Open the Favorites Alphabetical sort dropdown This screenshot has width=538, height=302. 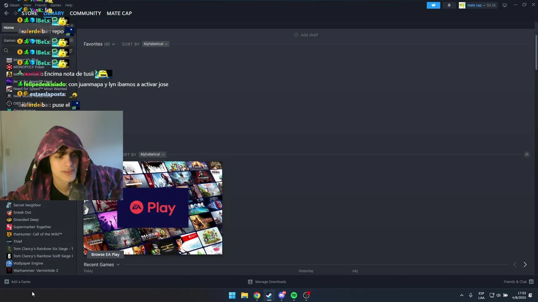156,44
